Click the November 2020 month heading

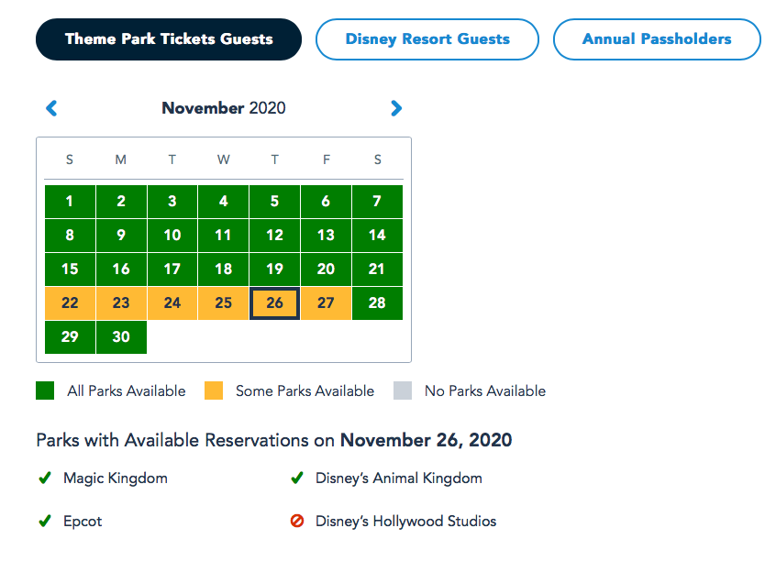tap(224, 108)
